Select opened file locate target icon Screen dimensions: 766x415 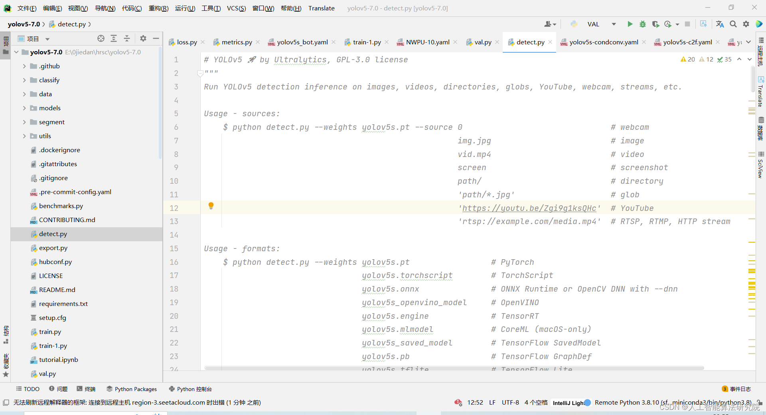(x=101, y=38)
